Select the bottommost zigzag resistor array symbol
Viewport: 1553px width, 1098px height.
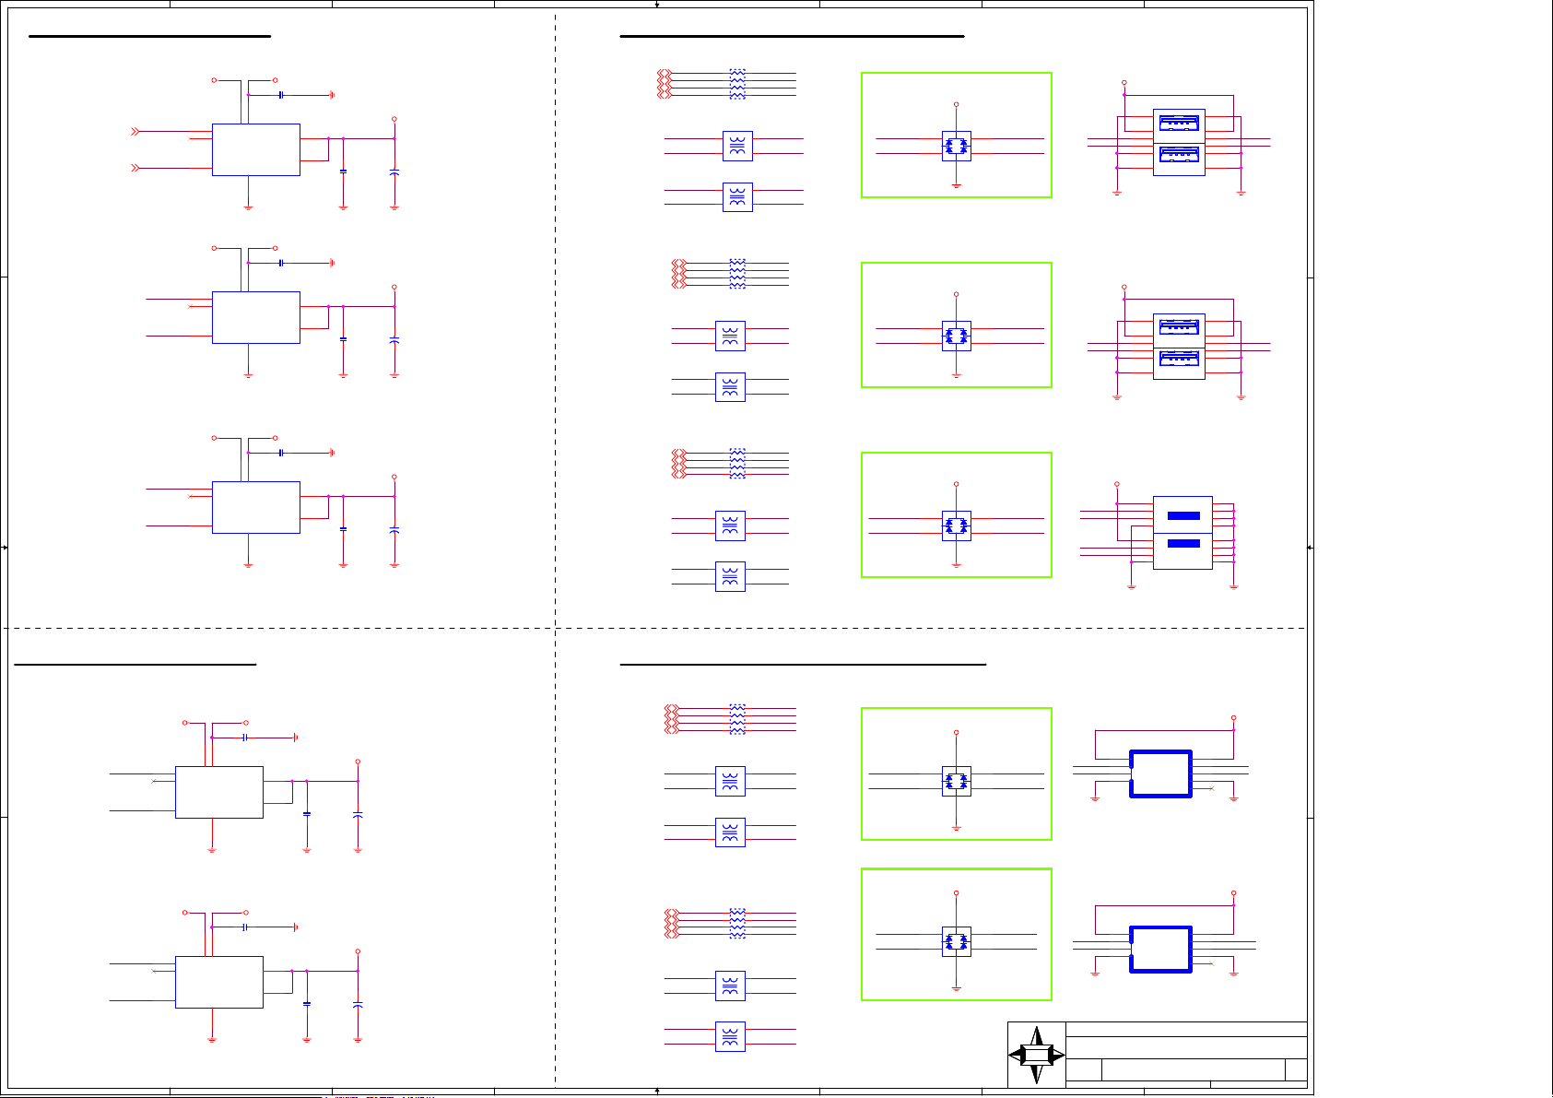click(737, 923)
